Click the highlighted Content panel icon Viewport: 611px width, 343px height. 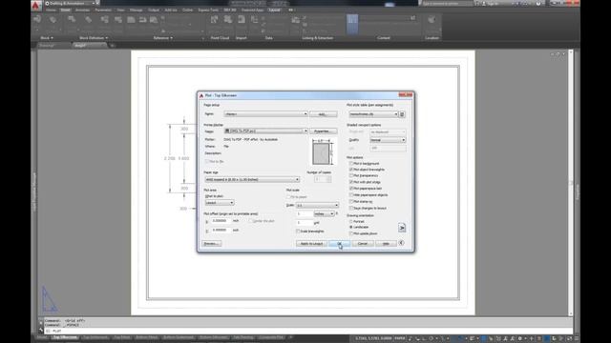[352, 23]
